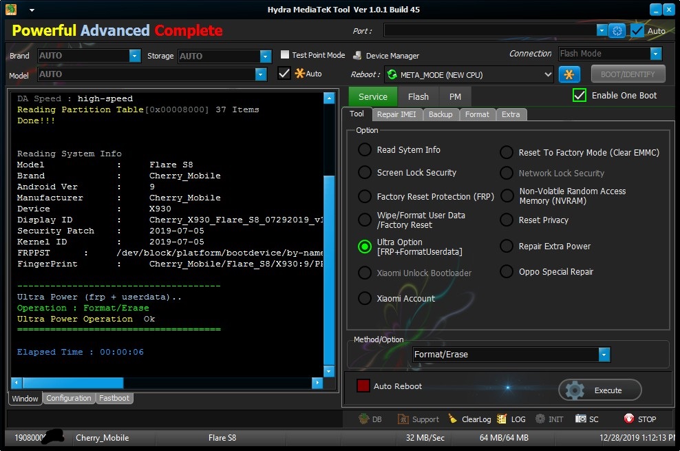Toggle Enable One Boot checkbox
The image size is (680, 451).
580,96
